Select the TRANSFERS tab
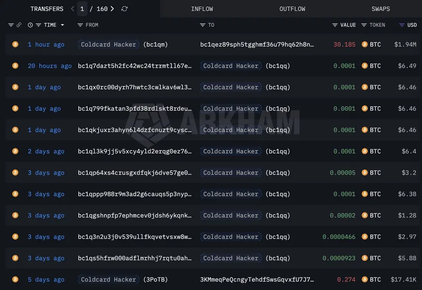 47,9
